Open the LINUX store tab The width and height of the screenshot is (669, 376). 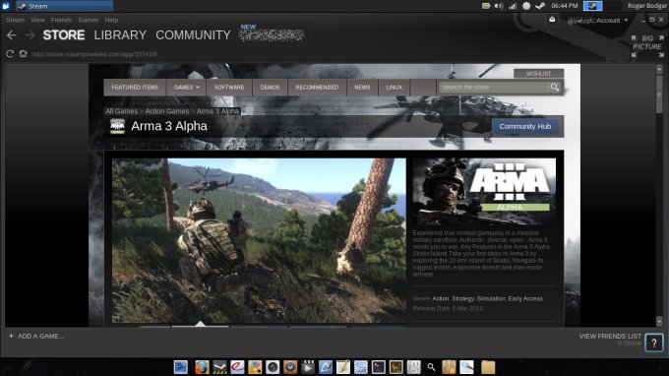394,87
